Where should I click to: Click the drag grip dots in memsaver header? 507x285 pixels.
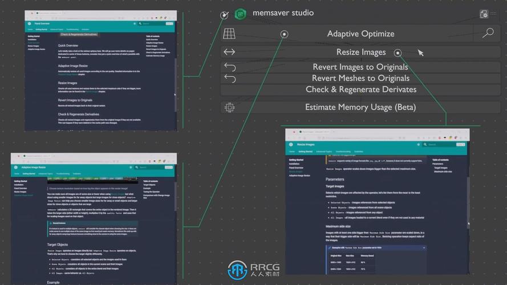(493, 14)
